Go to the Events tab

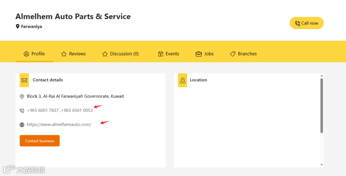(x=169, y=54)
